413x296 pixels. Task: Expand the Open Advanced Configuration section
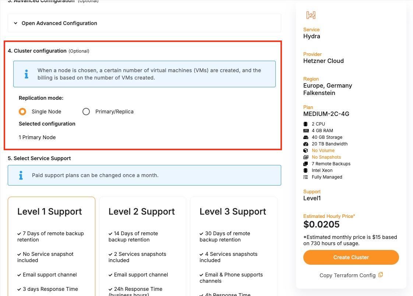(x=59, y=23)
